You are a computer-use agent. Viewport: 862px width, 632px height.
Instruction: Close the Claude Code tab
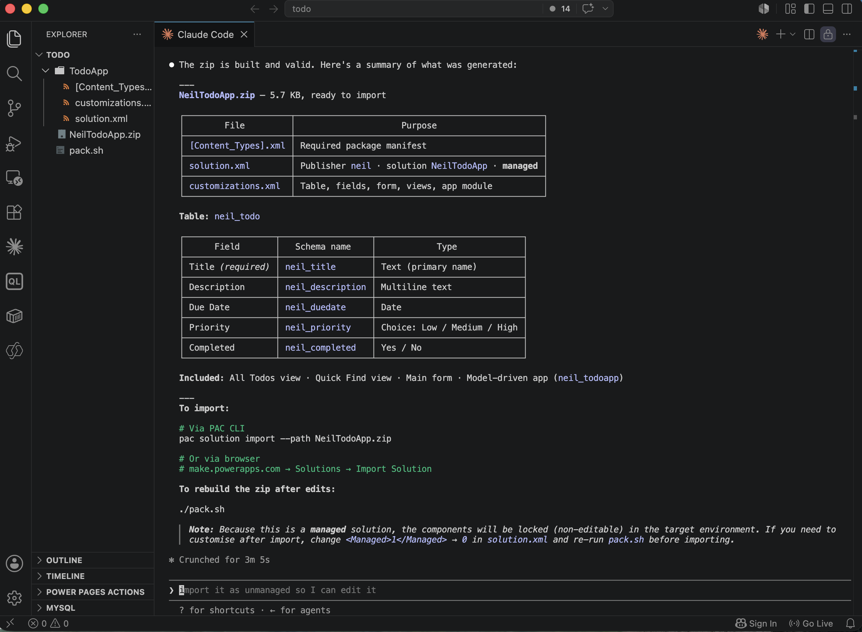coord(244,34)
